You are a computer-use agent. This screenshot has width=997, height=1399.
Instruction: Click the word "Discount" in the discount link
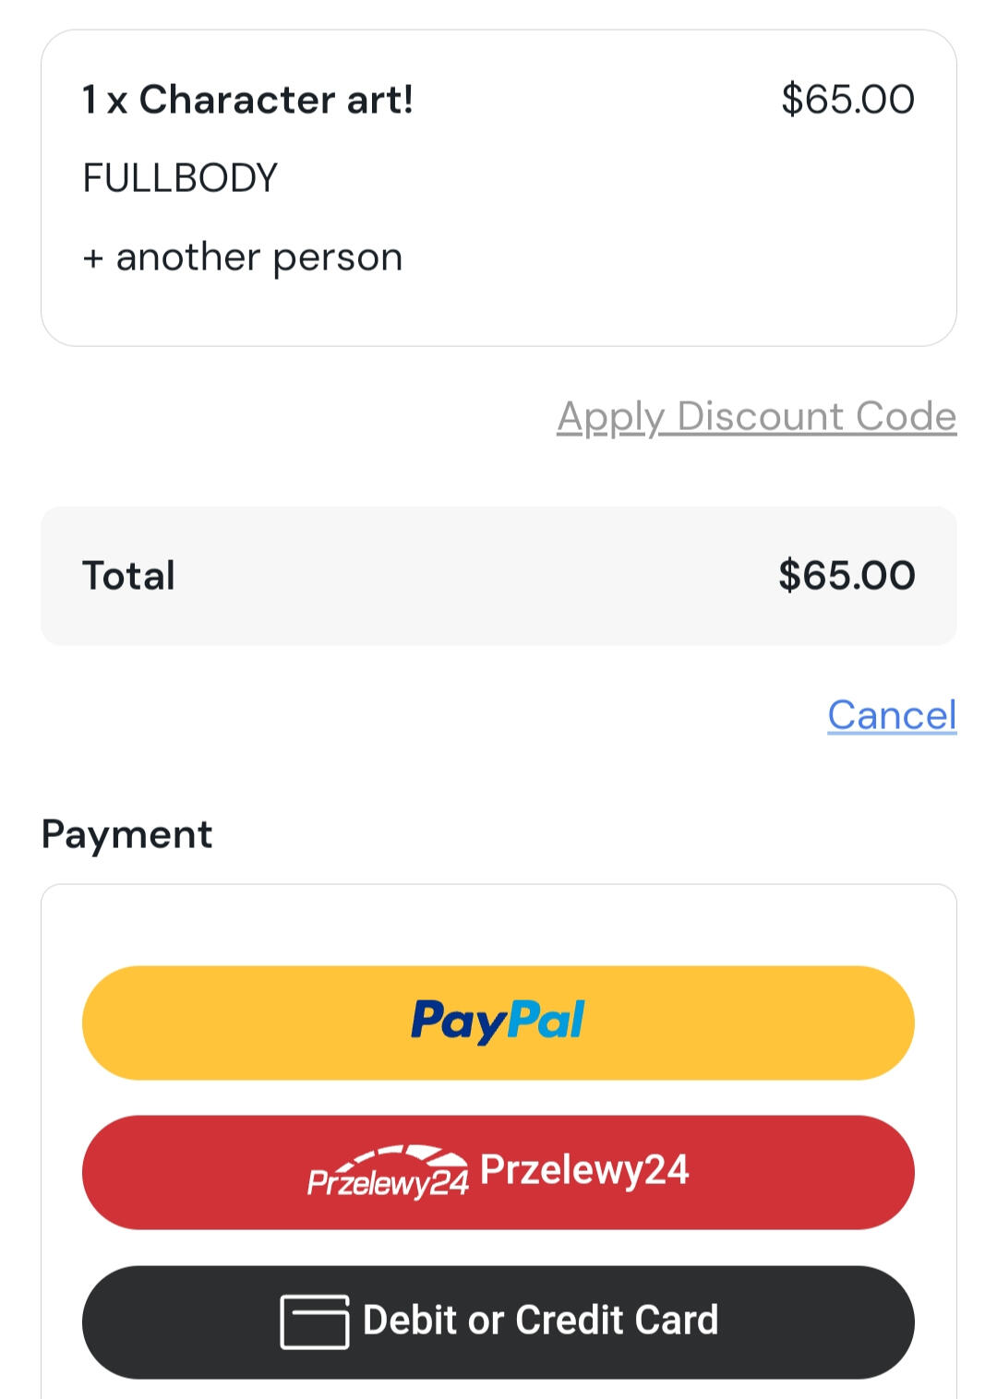[760, 416]
